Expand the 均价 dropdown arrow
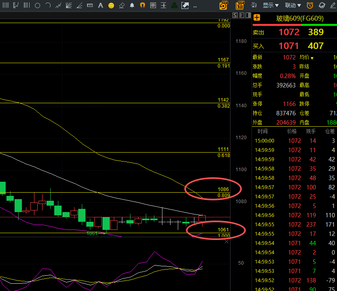The height and width of the screenshot is (291, 337). pos(312,58)
